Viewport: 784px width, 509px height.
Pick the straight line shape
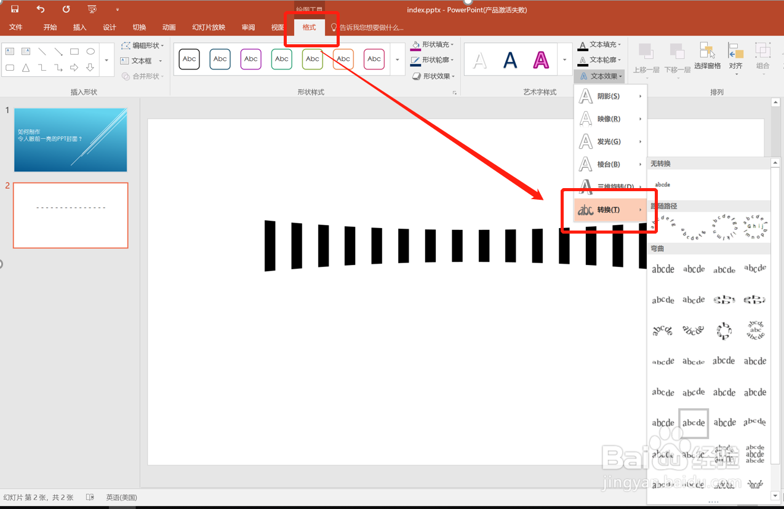(x=42, y=52)
